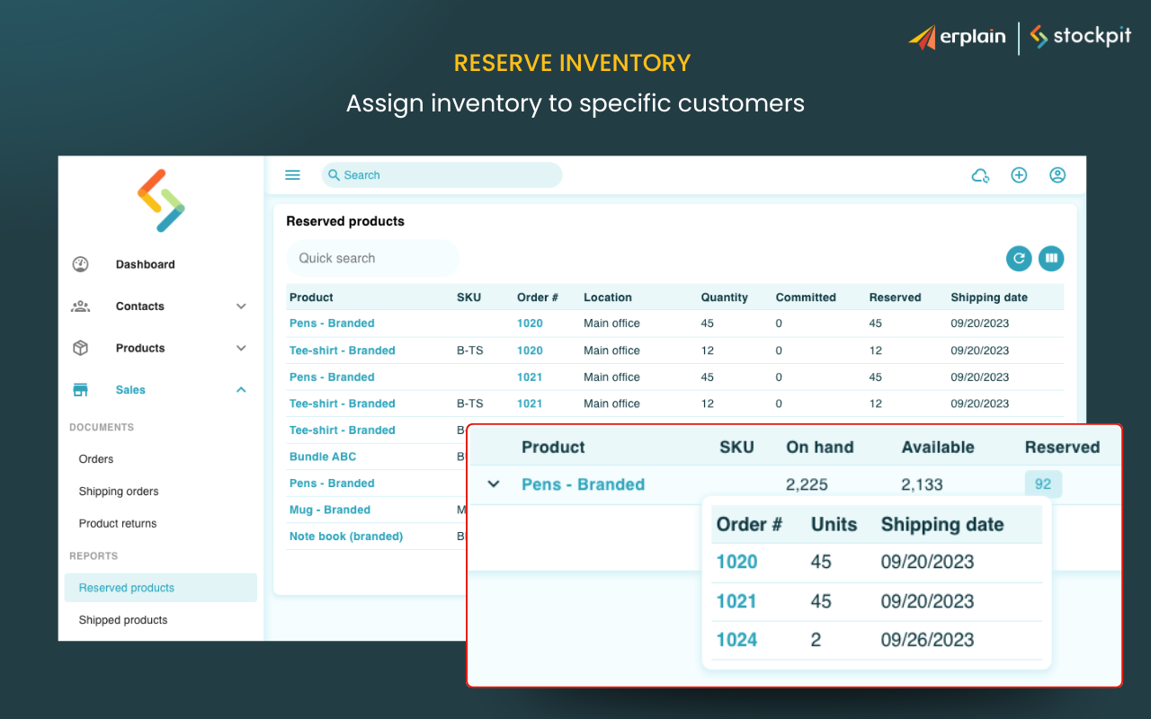
Task: Click the magnifier icon in Search
Action: coord(334,175)
